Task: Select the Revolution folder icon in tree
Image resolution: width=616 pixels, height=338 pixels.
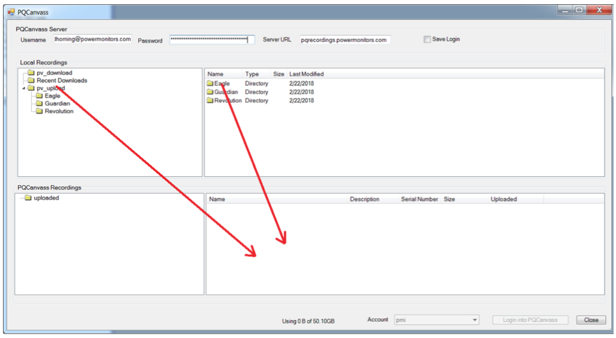Action: 39,111
